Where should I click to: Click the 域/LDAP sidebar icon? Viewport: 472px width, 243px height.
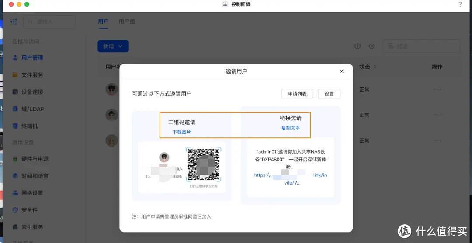(15, 109)
